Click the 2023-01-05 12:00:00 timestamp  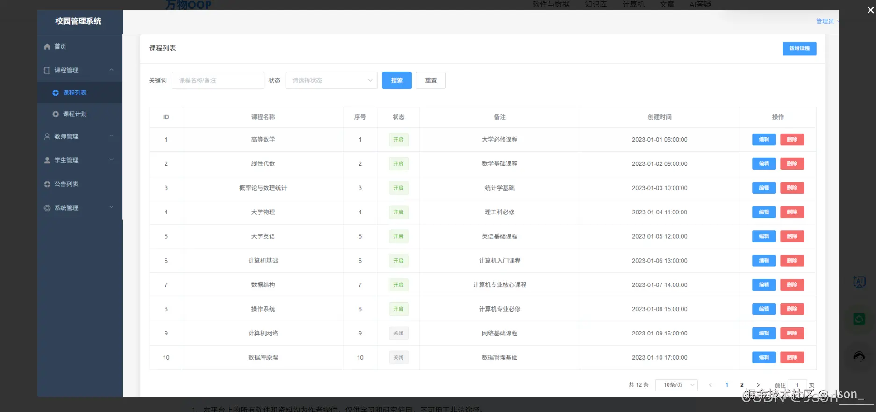[660, 236]
